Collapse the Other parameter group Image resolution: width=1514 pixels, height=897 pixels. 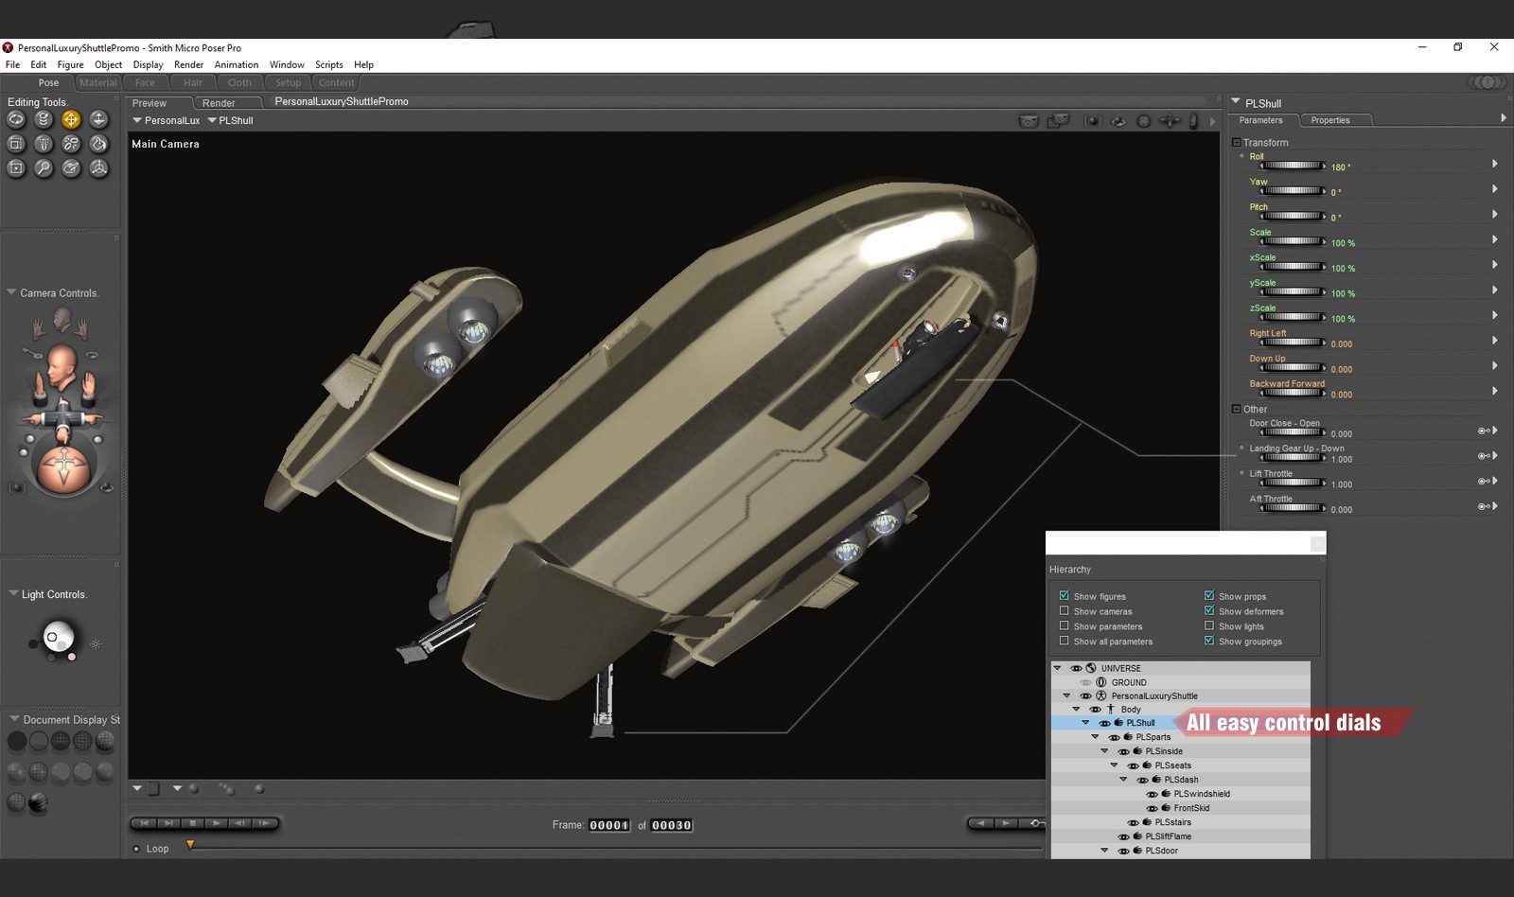coord(1236,409)
